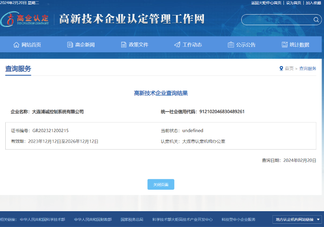Open 中华人民共和国科学技术部 footer link

tap(43, 219)
